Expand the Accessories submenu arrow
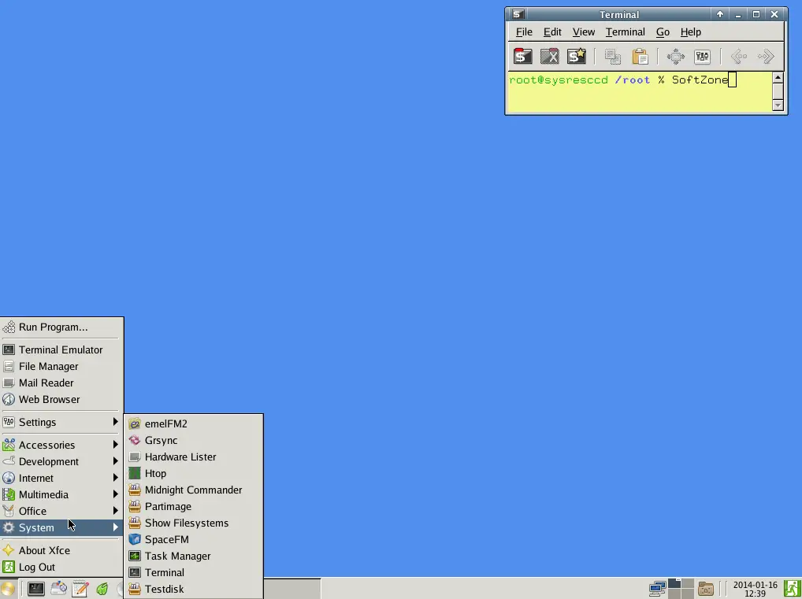The width and height of the screenshot is (802, 599). tap(116, 445)
